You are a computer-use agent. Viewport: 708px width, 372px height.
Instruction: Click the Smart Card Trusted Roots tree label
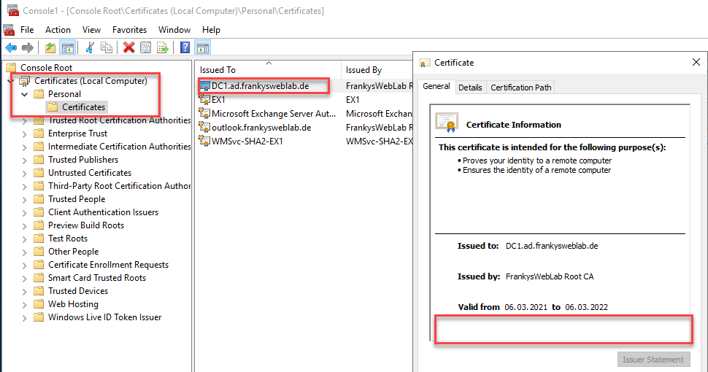click(x=97, y=278)
